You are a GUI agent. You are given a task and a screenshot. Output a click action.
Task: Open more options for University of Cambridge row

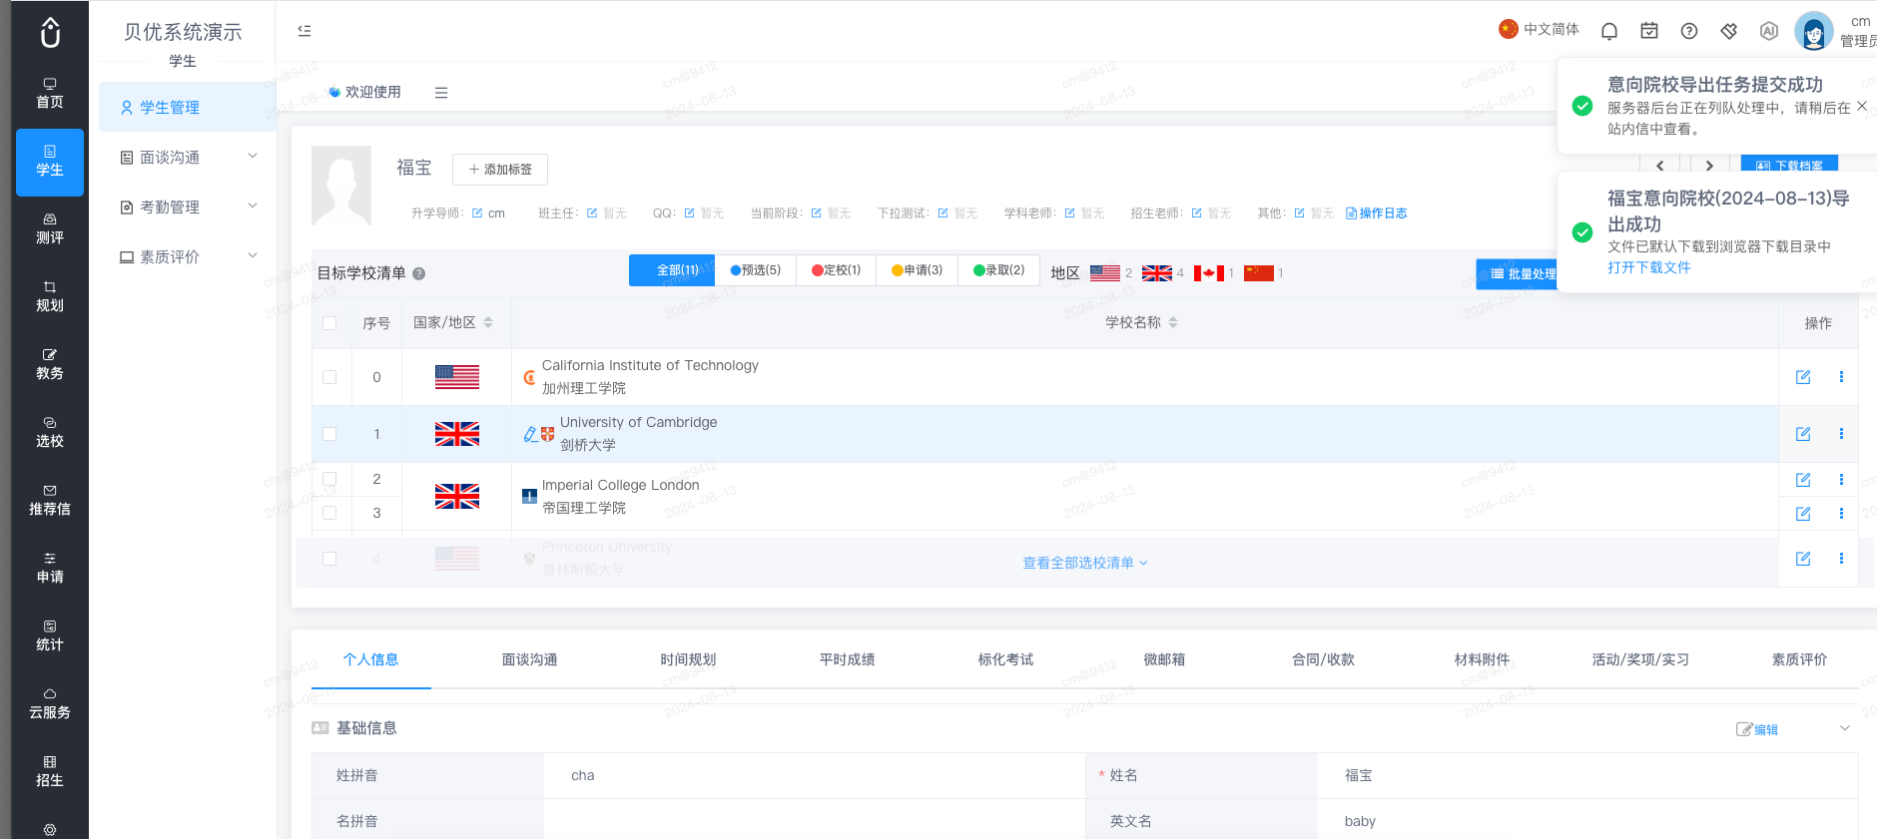click(1841, 434)
